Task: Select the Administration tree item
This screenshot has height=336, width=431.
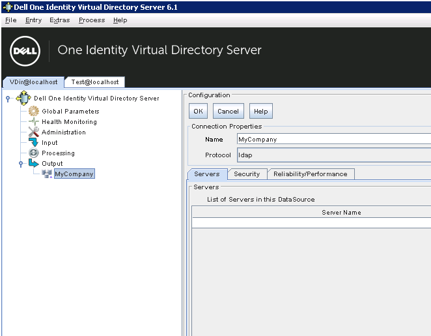Action: 64,132
